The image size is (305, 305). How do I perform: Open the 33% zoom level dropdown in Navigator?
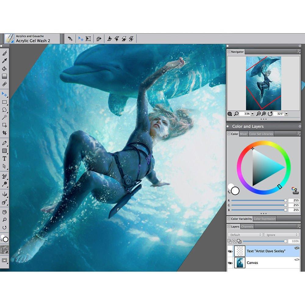tap(252, 114)
